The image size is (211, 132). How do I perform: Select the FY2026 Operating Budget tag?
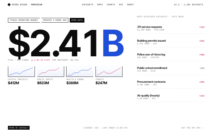click(24, 20)
